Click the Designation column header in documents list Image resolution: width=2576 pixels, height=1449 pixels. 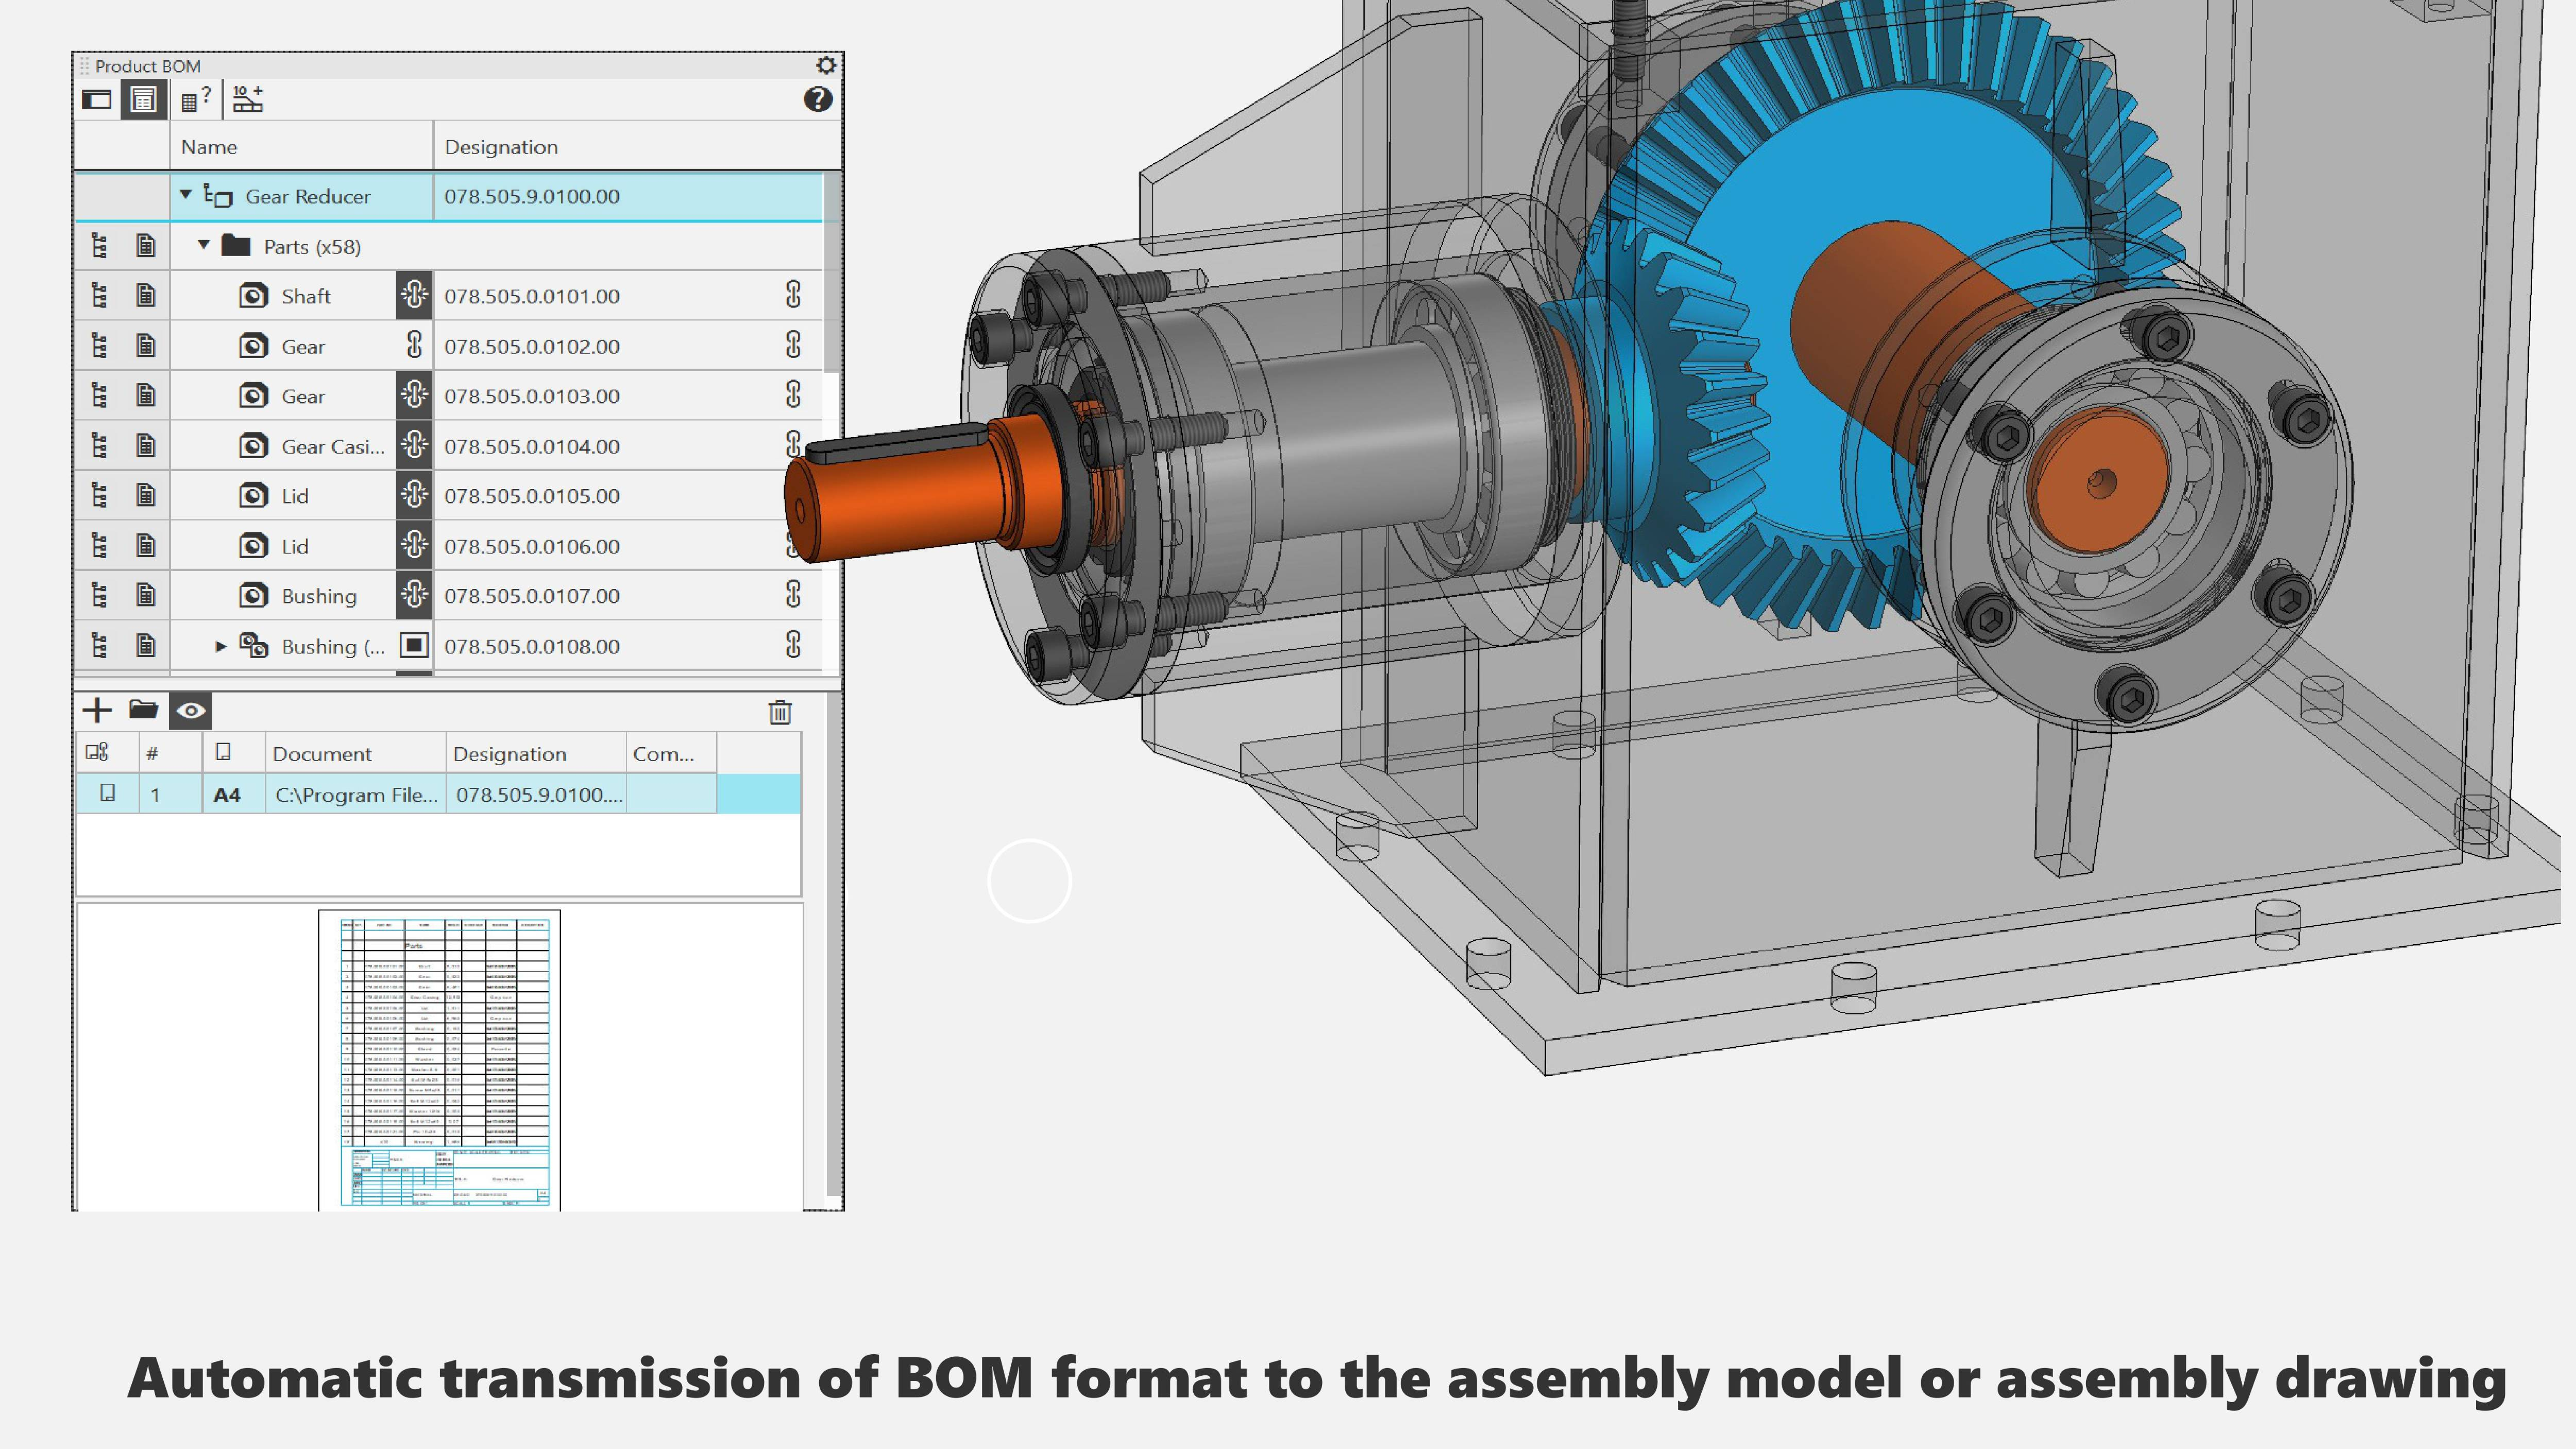(536, 754)
